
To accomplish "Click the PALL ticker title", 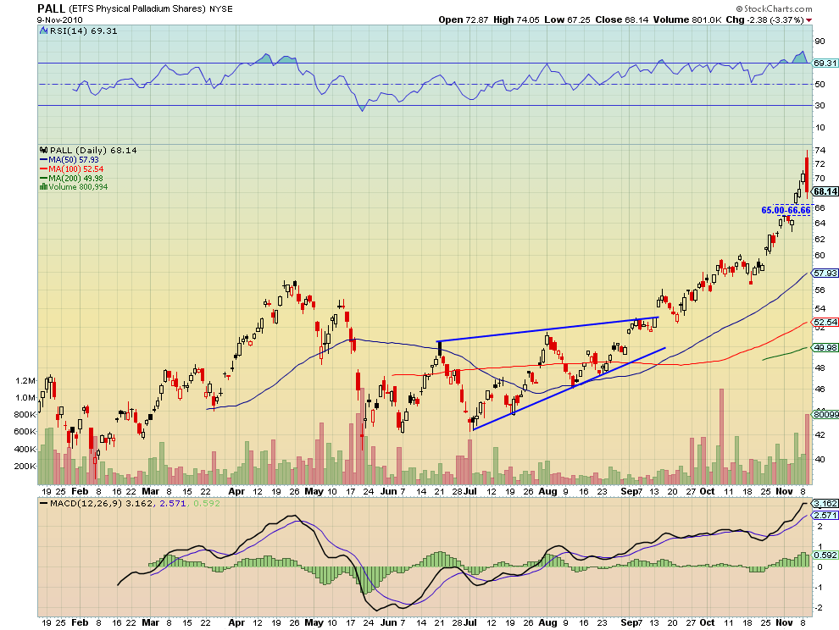I will point(52,8).
